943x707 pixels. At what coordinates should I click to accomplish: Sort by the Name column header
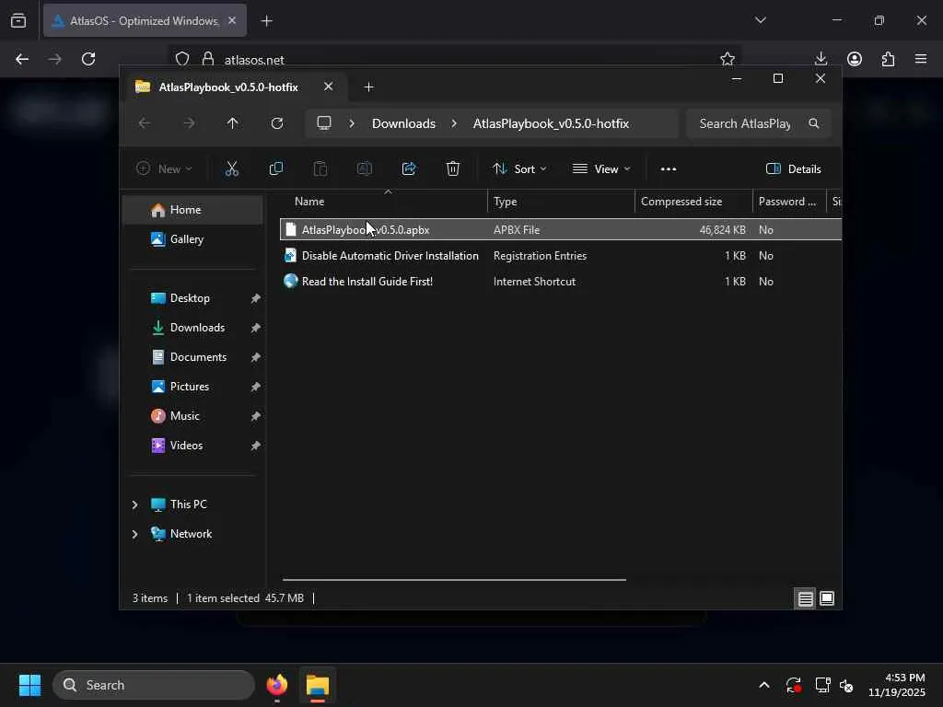(384, 202)
